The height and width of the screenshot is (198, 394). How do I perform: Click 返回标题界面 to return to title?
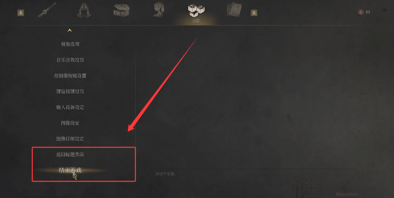tap(70, 155)
